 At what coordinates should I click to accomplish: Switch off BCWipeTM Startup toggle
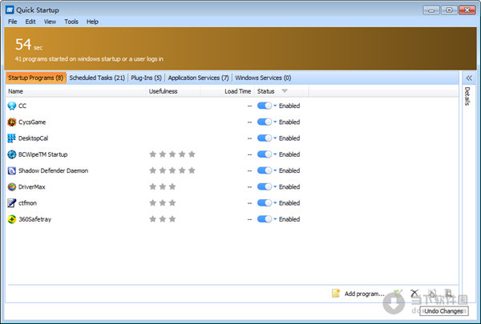click(x=265, y=154)
